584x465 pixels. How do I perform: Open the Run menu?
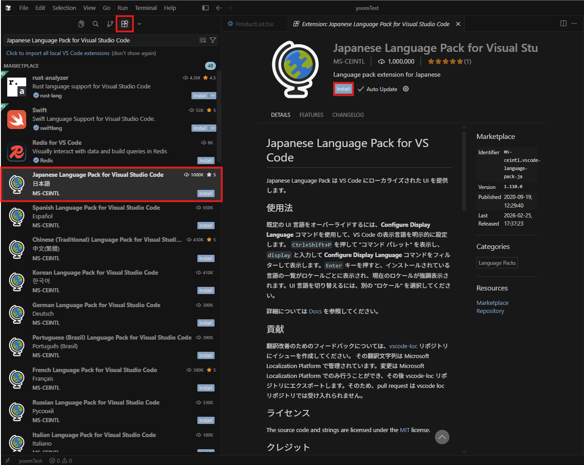point(122,8)
